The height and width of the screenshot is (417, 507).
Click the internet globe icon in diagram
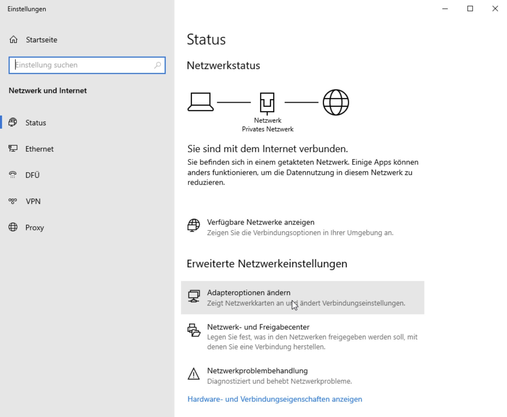[x=336, y=102]
